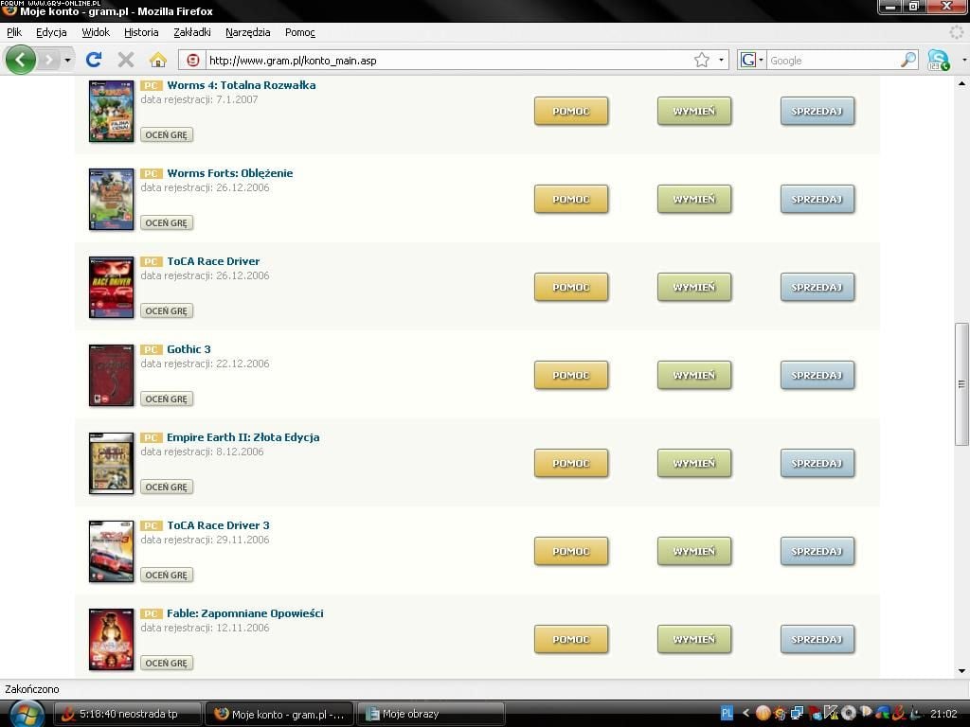
Task: Click the vertical page scrollbar thumb
Action: [x=961, y=383]
